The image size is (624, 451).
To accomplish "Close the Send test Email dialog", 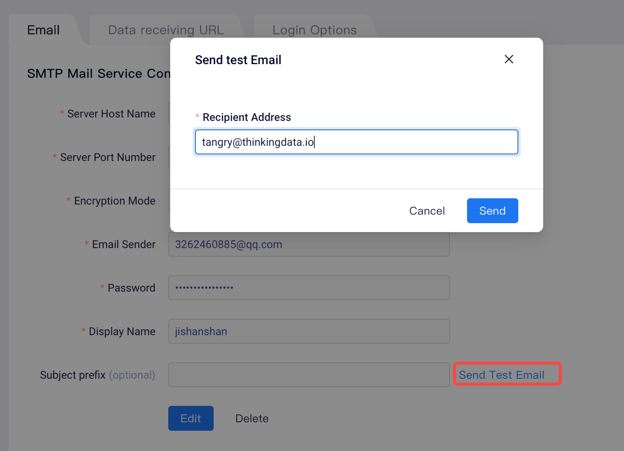I will (x=509, y=59).
